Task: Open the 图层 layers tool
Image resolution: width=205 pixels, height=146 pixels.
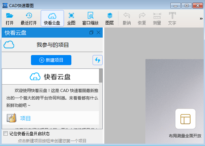Action: click(x=109, y=19)
